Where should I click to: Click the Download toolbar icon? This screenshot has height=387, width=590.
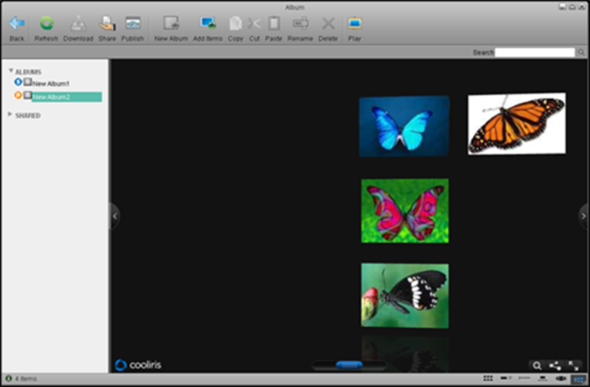click(x=78, y=25)
